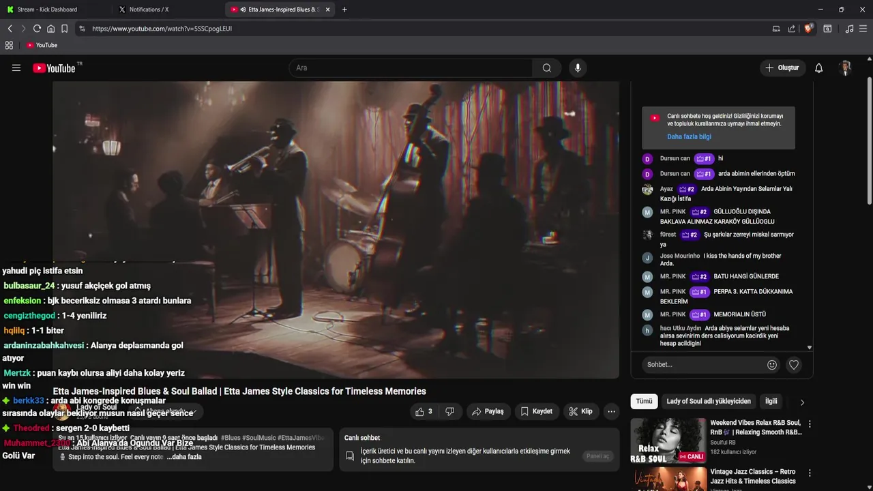Screen dimensions: 873x491
Task: Open Daha fazla bilgi link in chat
Action: pos(689,136)
